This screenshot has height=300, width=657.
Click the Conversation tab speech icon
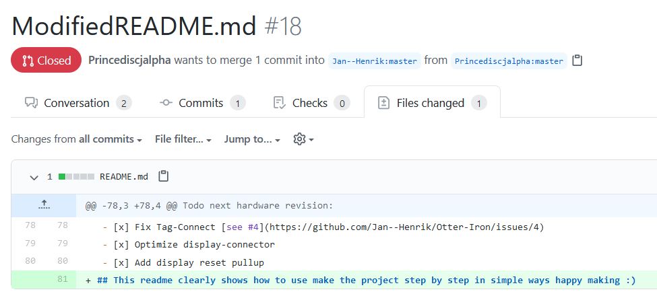[x=31, y=103]
